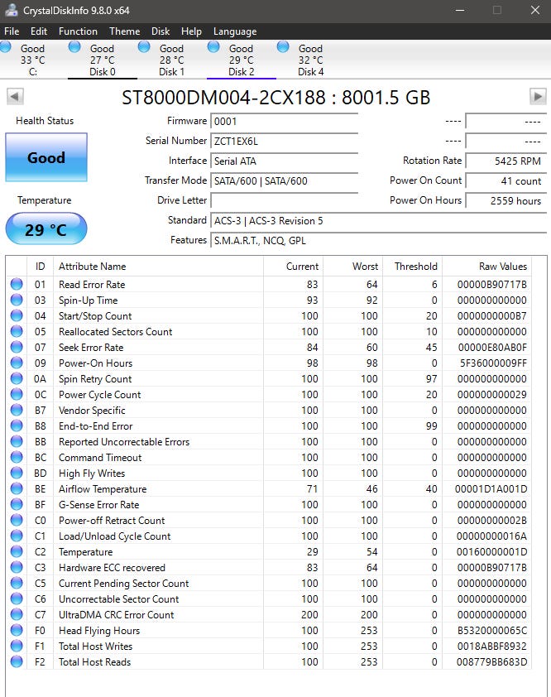Click the Transfer Mode field SATA/600

[285, 181]
